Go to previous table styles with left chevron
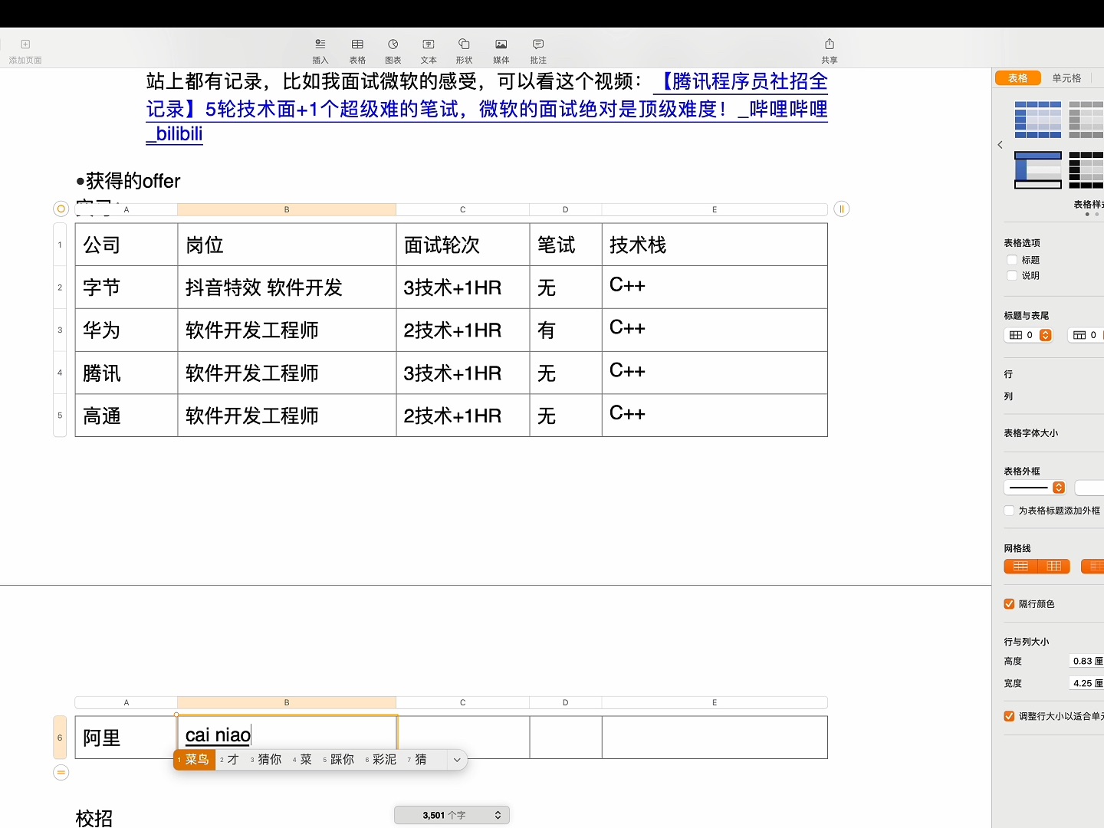1104x828 pixels. click(1000, 145)
